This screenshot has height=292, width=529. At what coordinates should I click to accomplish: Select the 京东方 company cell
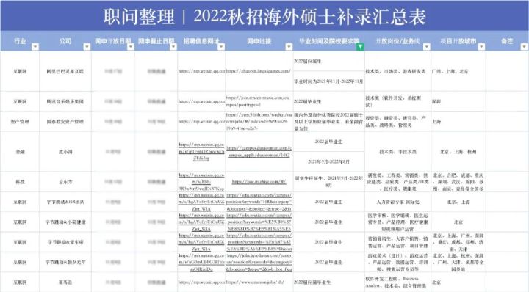click(65, 182)
